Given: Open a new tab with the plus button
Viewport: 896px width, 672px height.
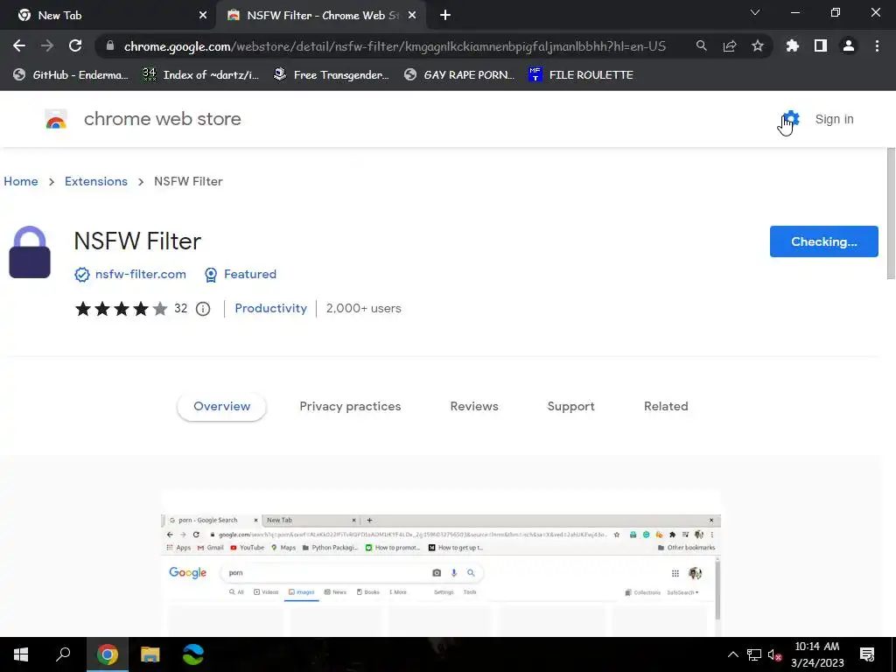Looking at the screenshot, I should (x=445, y=16).
